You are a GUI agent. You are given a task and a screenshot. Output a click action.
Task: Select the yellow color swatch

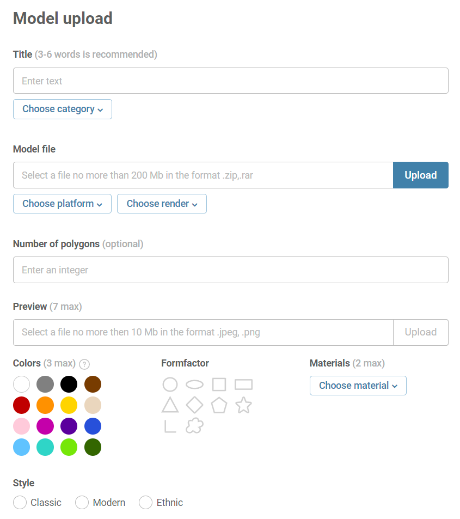point(69,405)
